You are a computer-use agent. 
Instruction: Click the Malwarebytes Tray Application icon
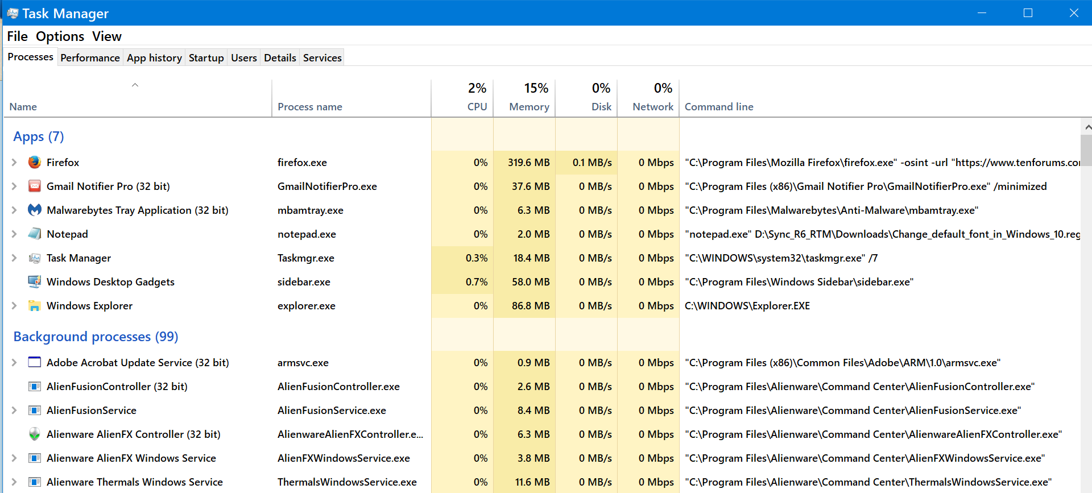click(x=35, y=210)
